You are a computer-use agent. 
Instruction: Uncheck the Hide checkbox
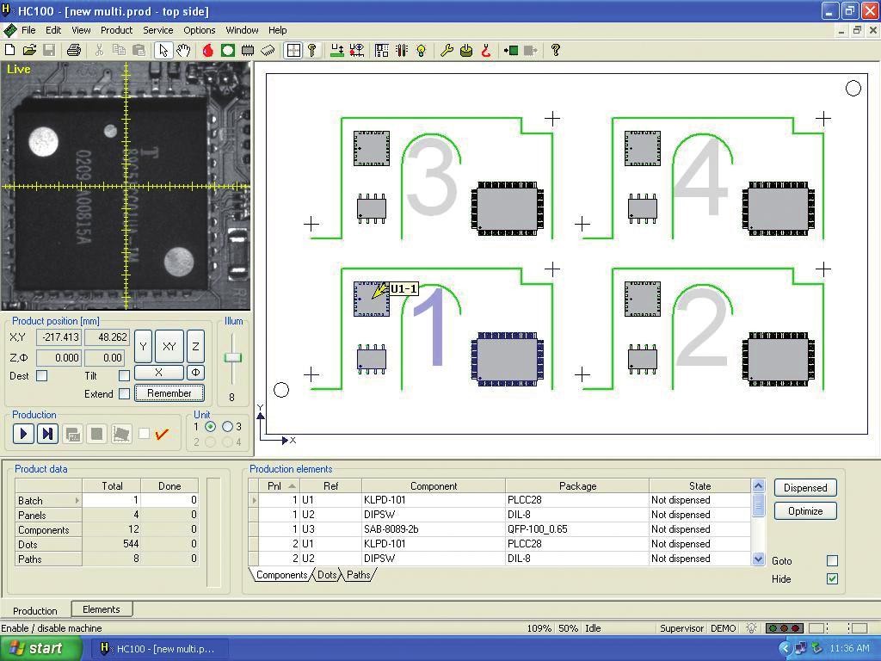point(832,579)
